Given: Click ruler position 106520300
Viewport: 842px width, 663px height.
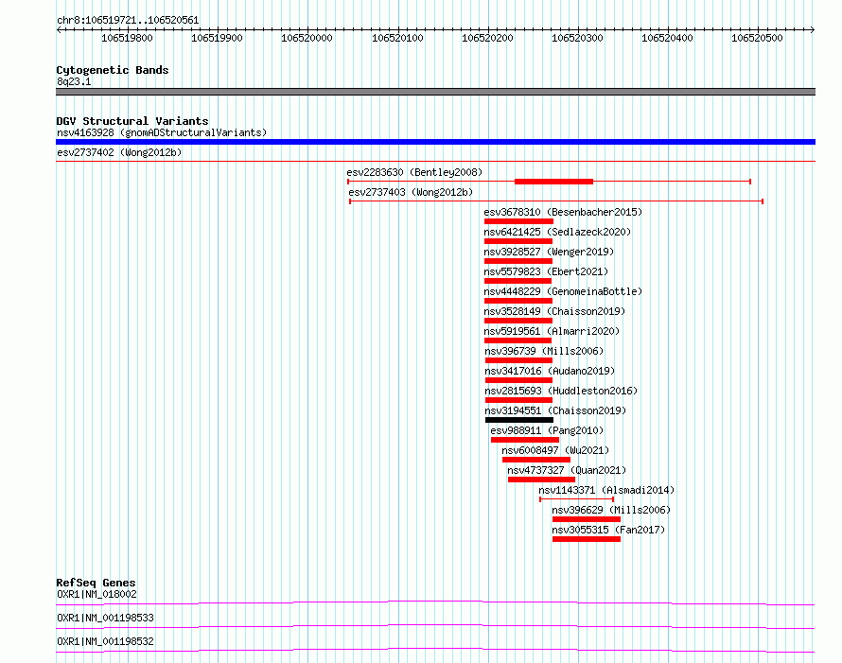Looking at the screenshot, I should tap(577, 38).
